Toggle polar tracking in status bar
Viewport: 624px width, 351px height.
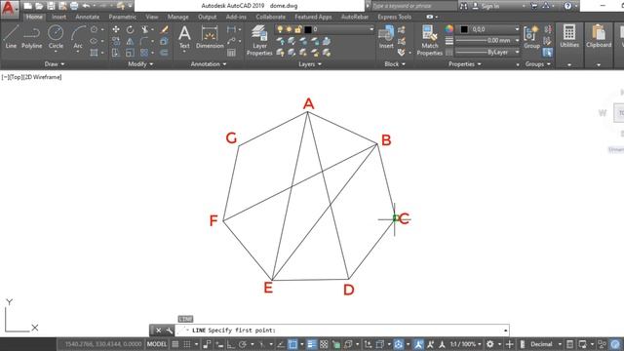click(243, 344)
